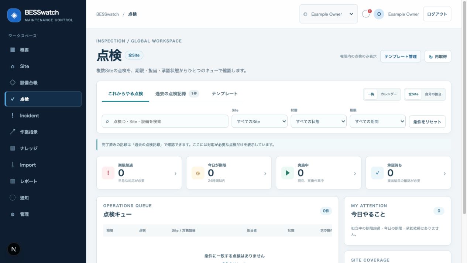This screenshot has height=263, width=467.
Task: Click the clock icon for 今日が期限
Action: coord(198,173)
